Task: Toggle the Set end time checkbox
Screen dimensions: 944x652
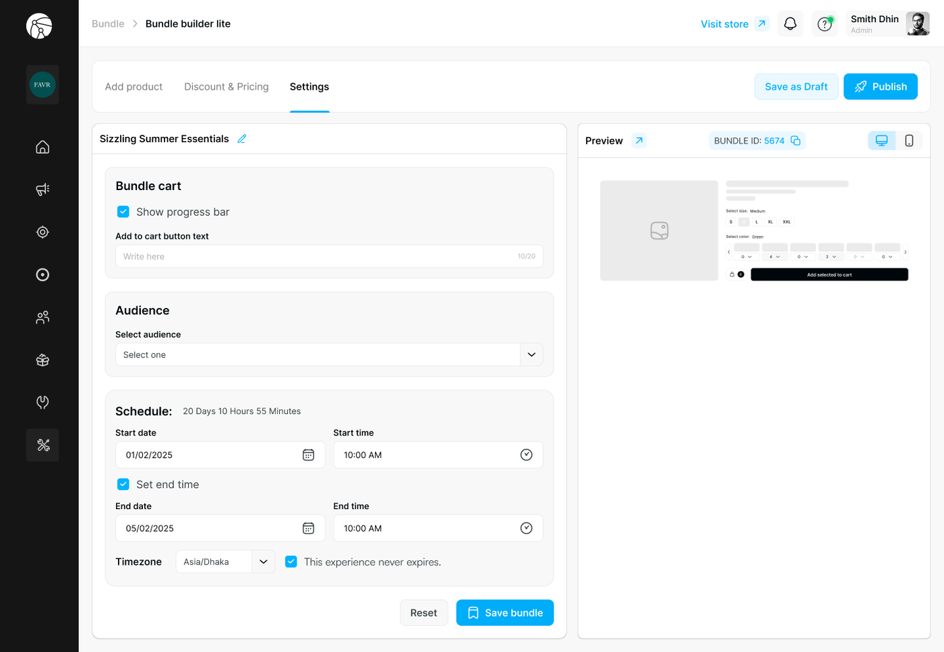Action: point(123,484)
